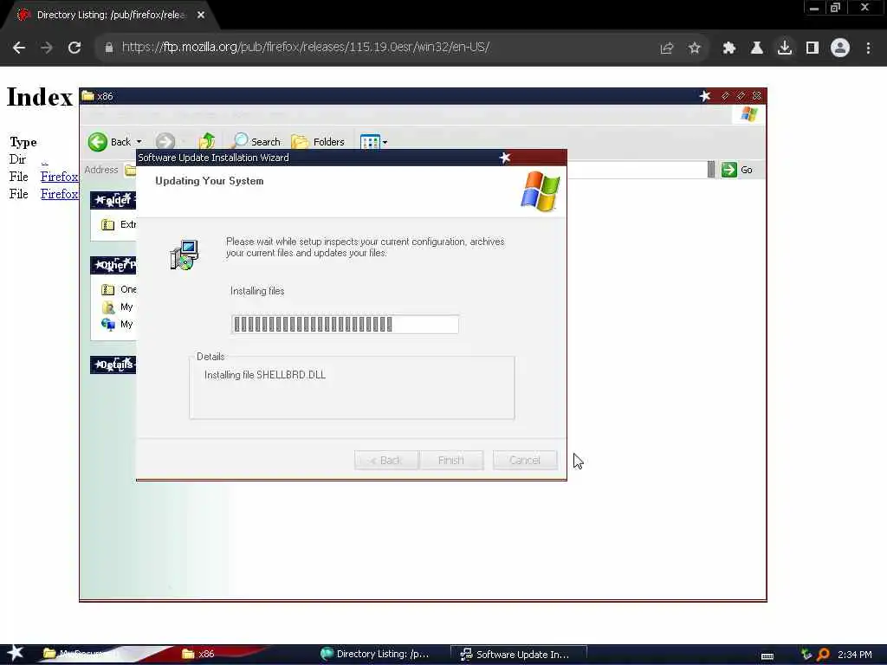This screenshot has height=665, width=887.
Task: Click the first Other Places item starting with One
Action: coord(118,289)
